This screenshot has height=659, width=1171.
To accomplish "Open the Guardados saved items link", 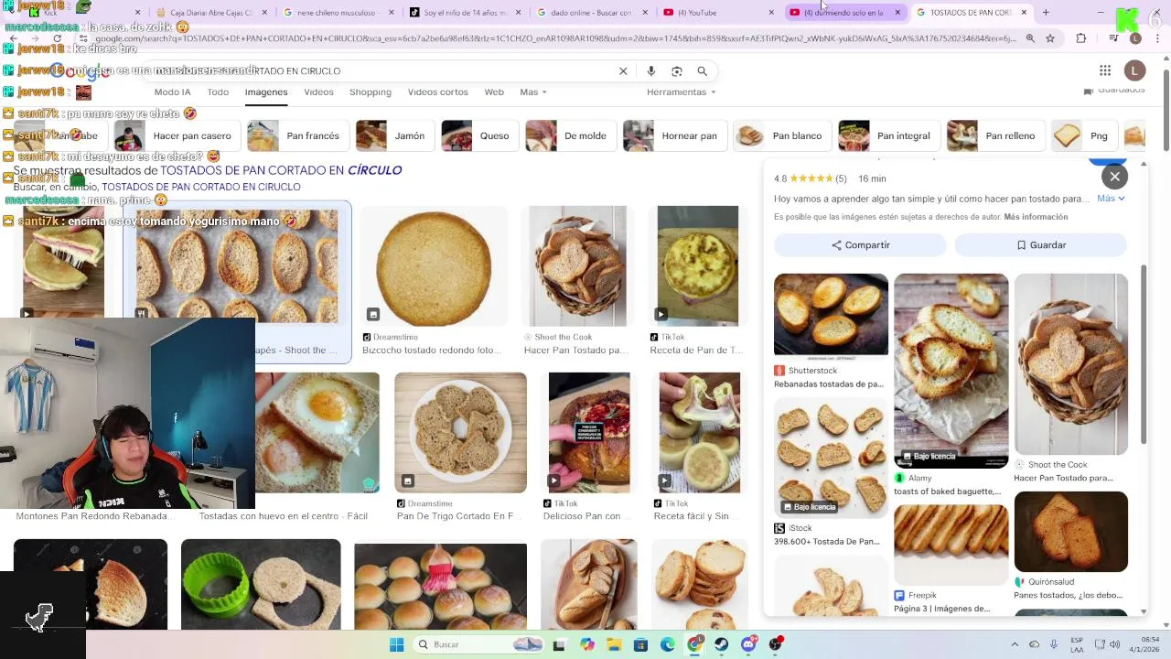I will click(x=1114, y=91).
